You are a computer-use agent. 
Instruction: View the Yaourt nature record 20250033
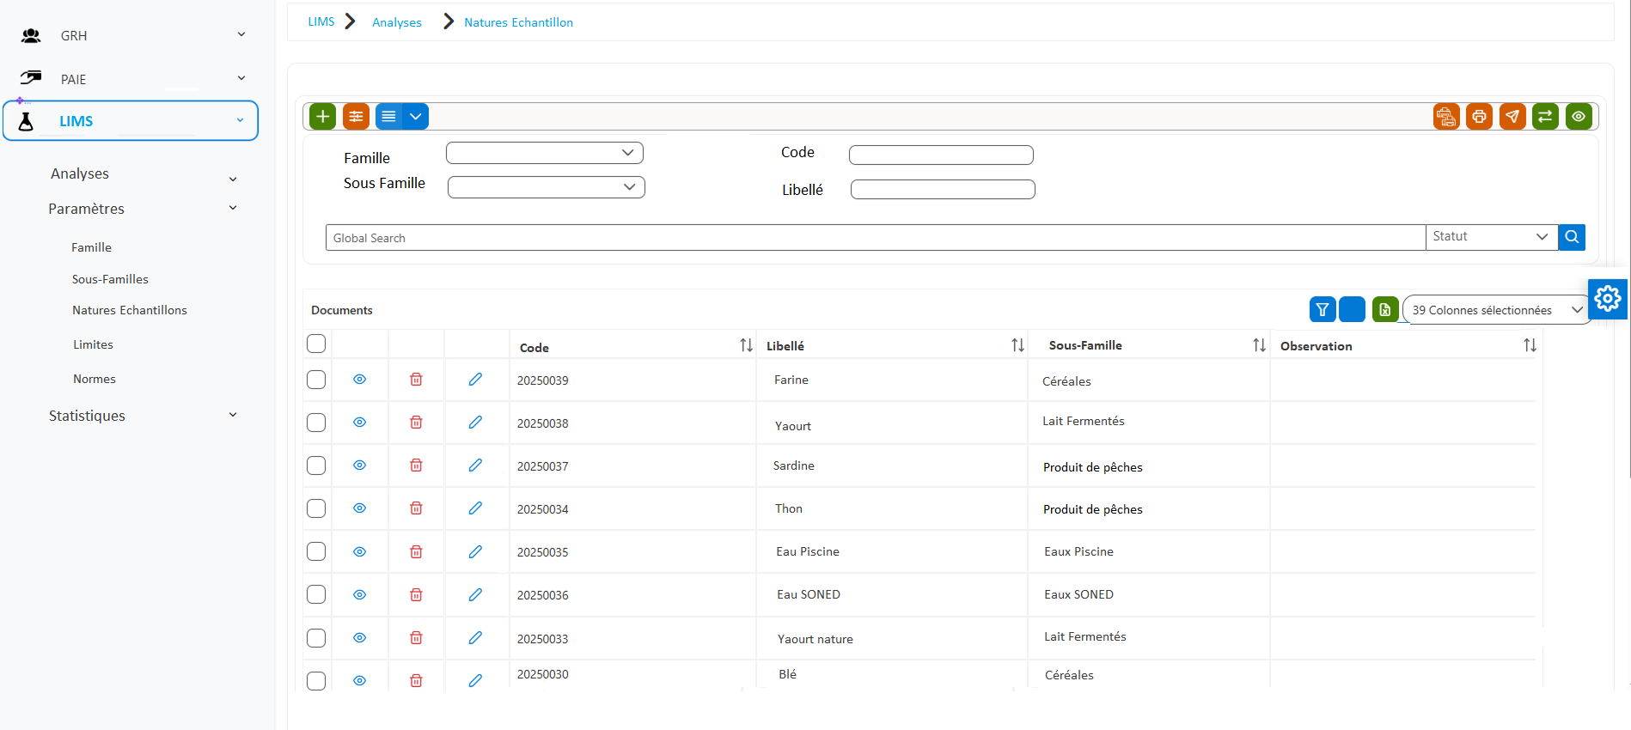(x=359, y=638)
